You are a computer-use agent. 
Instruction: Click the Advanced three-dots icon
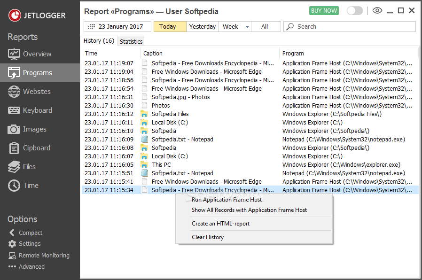coord(12,266)
